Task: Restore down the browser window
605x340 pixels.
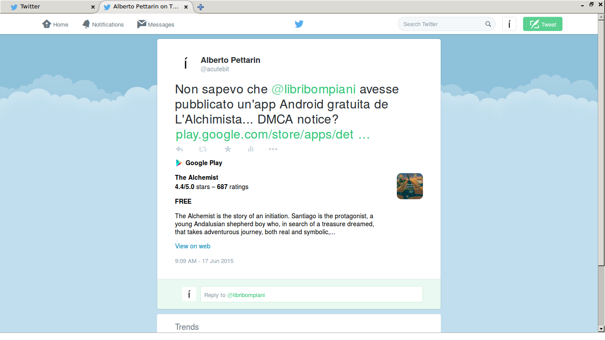Action: tap(591, 4)
